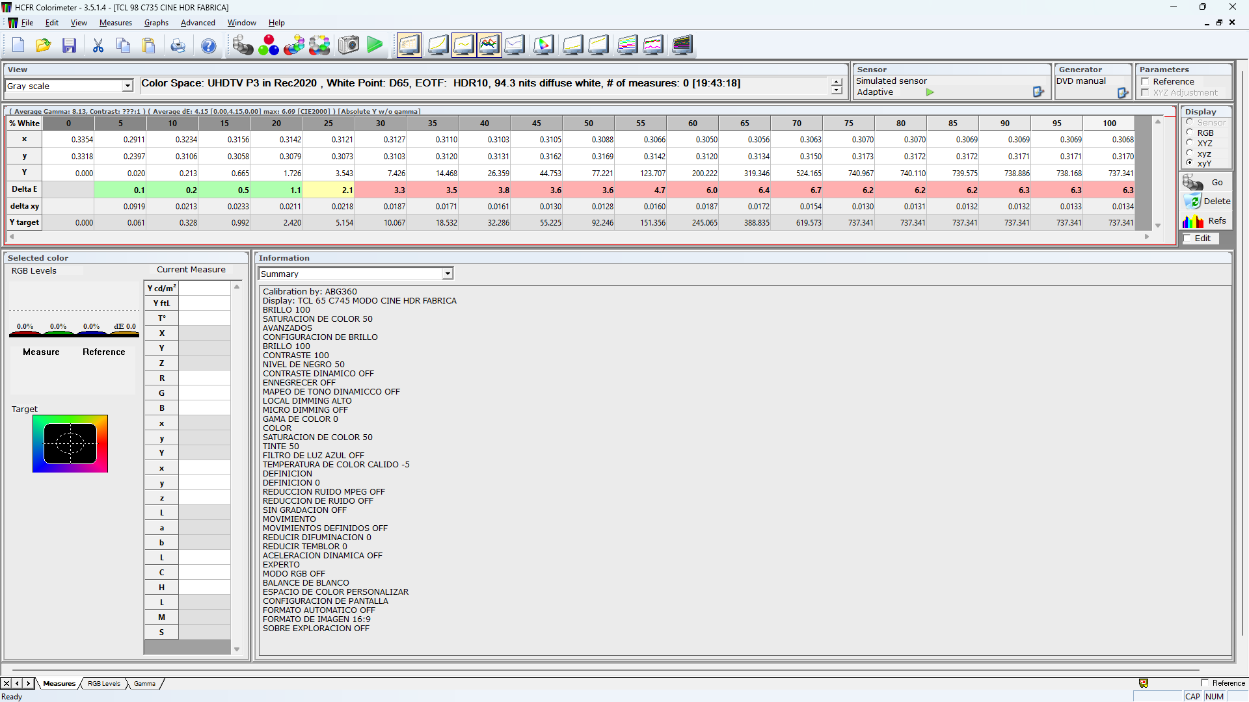1249x702 pixels.
Task: Click the Go button
Action: coord(1207,183)
